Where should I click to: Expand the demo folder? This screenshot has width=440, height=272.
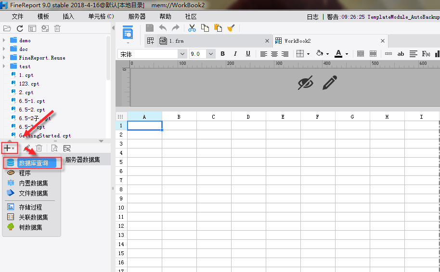click(4, 40)
